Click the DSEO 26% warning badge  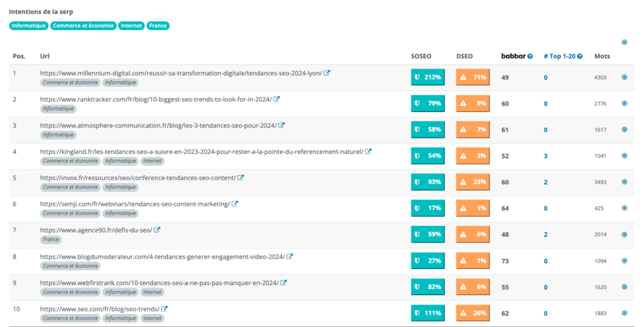472,313
